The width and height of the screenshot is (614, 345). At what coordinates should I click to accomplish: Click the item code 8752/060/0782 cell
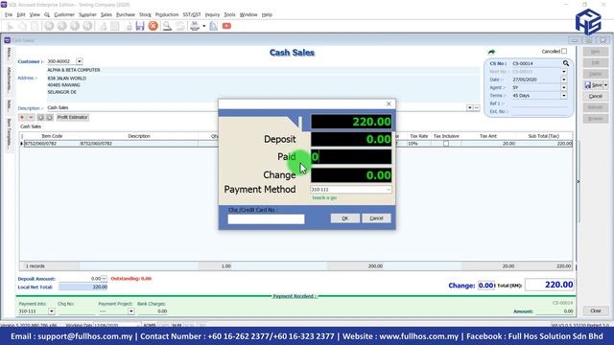(52, 144)
